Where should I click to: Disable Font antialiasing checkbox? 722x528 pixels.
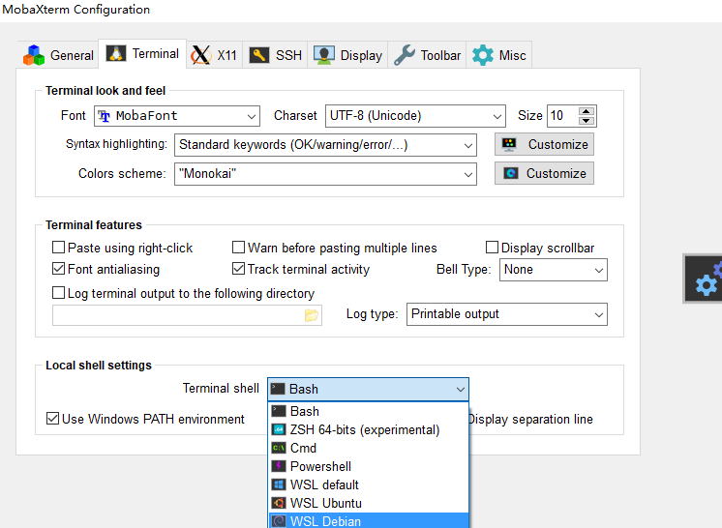point(59,269)
